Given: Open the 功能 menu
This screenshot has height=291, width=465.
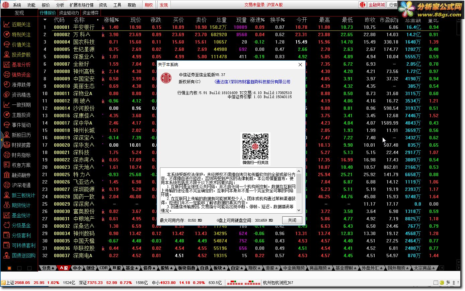Looking at the screenshot, I should tap(31, 5).
